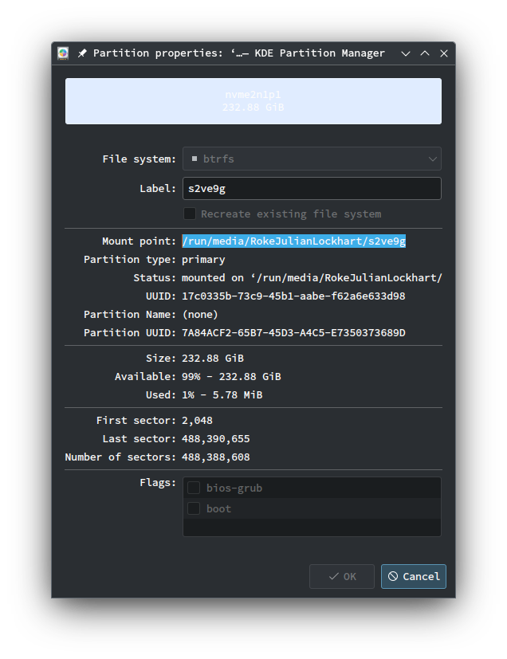Click the Status mounted on text
The image size is (507, 659).
[312, 277]
